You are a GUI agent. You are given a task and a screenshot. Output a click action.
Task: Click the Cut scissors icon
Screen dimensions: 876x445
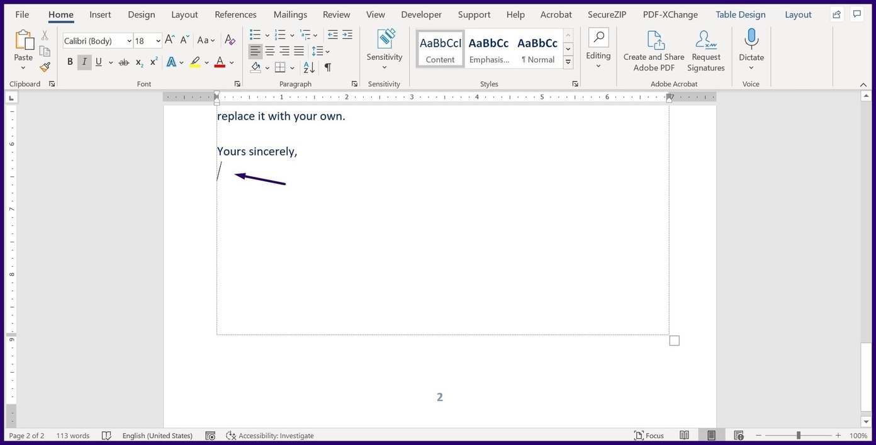click(x=45, y=35)
